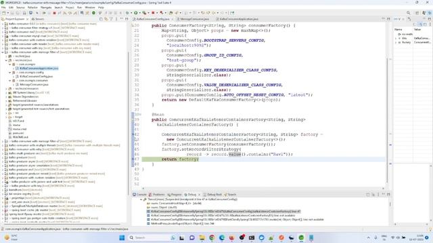Screen dimensions: 433x243
Task: Click Collapse All icon in Project Explorer
Action: pyautogui.click(x=101, y=19)
